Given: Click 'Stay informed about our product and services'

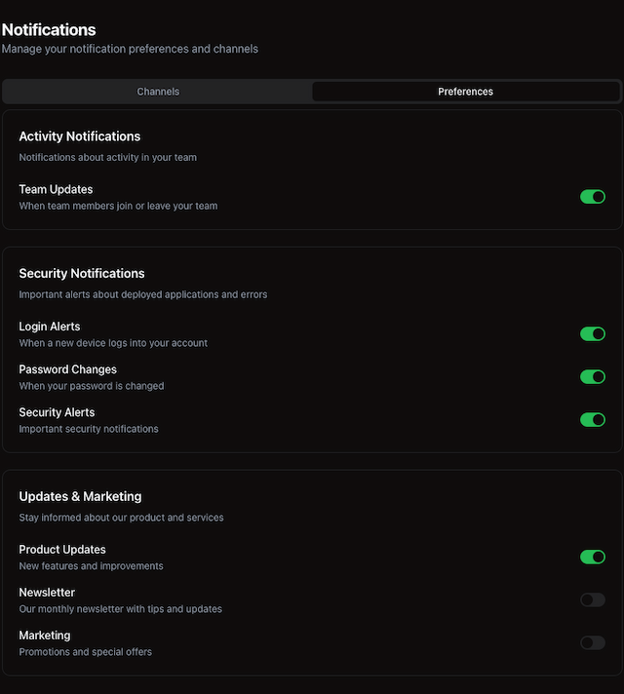Looking at the screenshot, I should pyautogui.click(x=121, y=518).
